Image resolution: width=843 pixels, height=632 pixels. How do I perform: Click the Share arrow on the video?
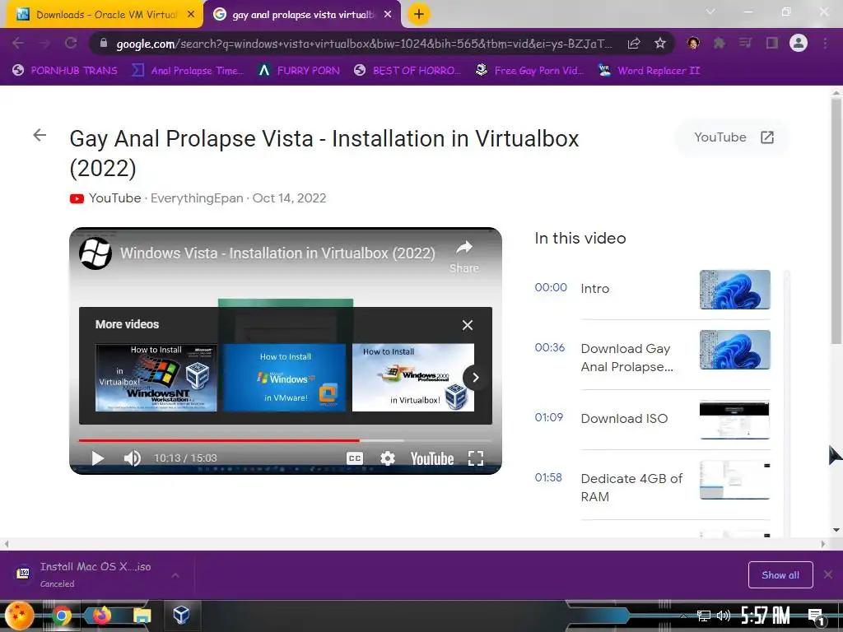pos(464,257)
